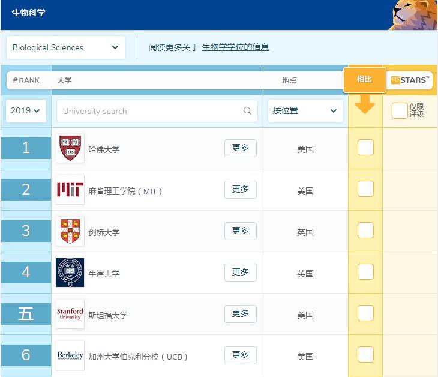Click 更多 button for 斯坦福大学
The width and height of the screenshot is (438, 377).
[240, 314]
